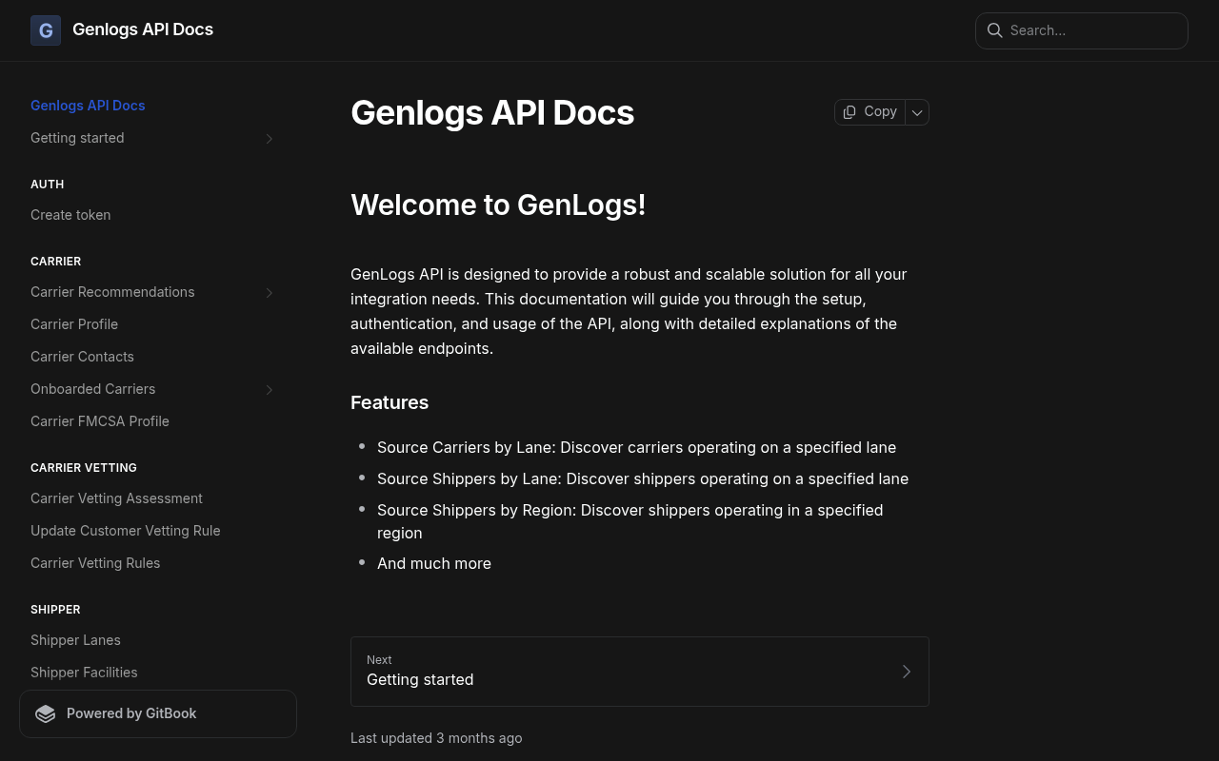
Task: Focus the Search input field
Action: [1082, 30]
